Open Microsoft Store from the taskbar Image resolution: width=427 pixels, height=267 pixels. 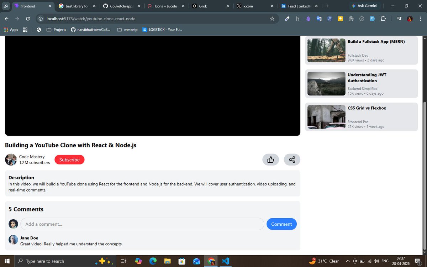pos(182,261)
